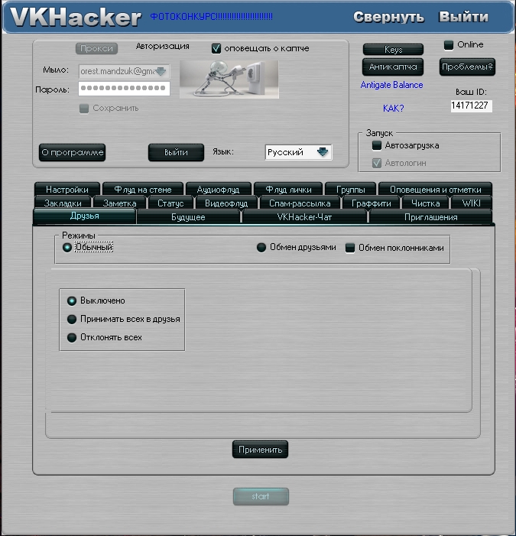This screenshot has width=516, height=536.
Task: Click Выйти in the title bar
Action: 463,17
